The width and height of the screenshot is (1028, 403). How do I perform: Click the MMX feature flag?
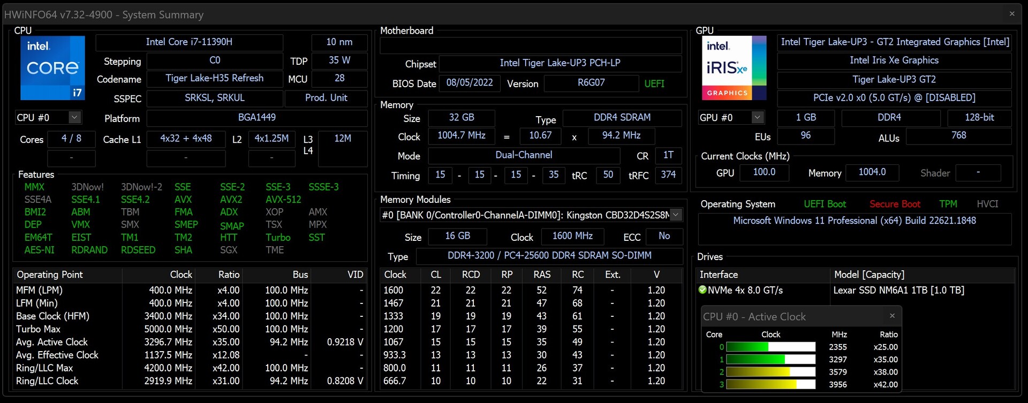point(34,187)
